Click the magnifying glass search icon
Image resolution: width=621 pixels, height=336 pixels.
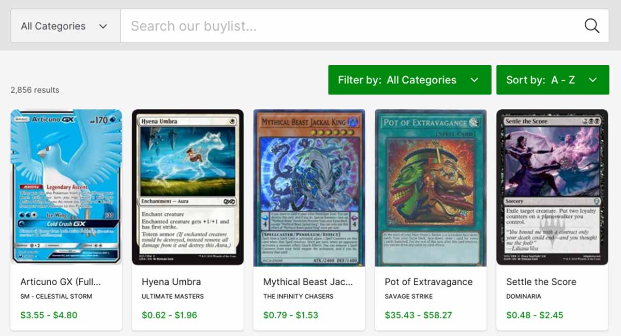pos(592,26)
